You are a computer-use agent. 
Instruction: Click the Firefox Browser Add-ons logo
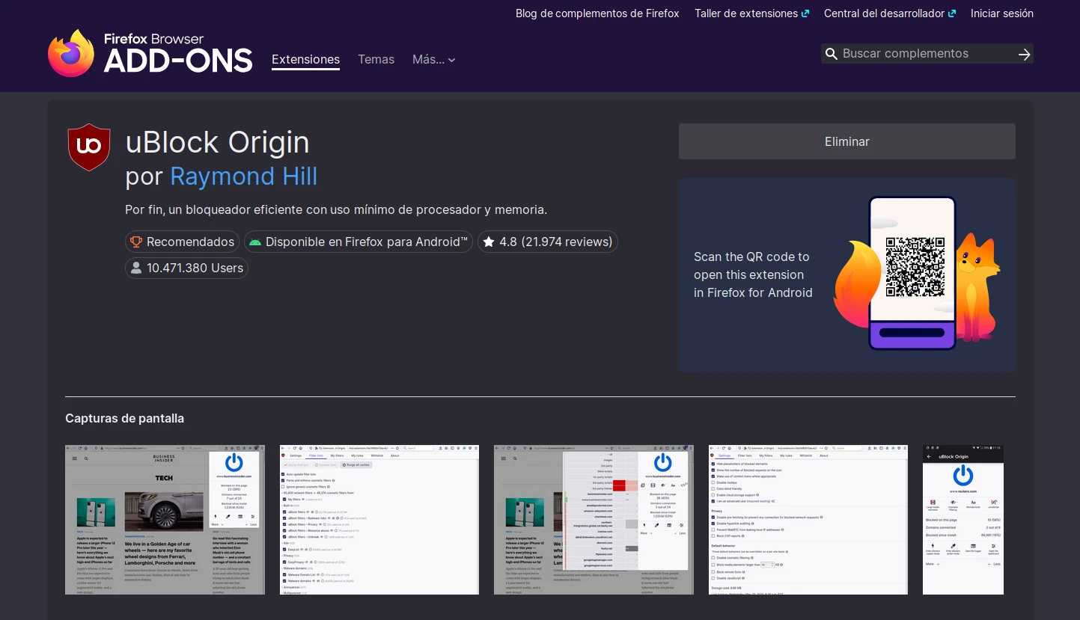click(x=150, y=53)
